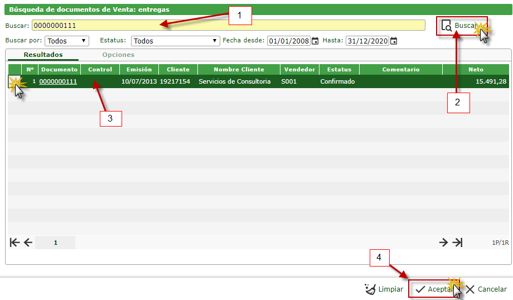
Task: Sort by the Neto column header
Action: [476, 69]
